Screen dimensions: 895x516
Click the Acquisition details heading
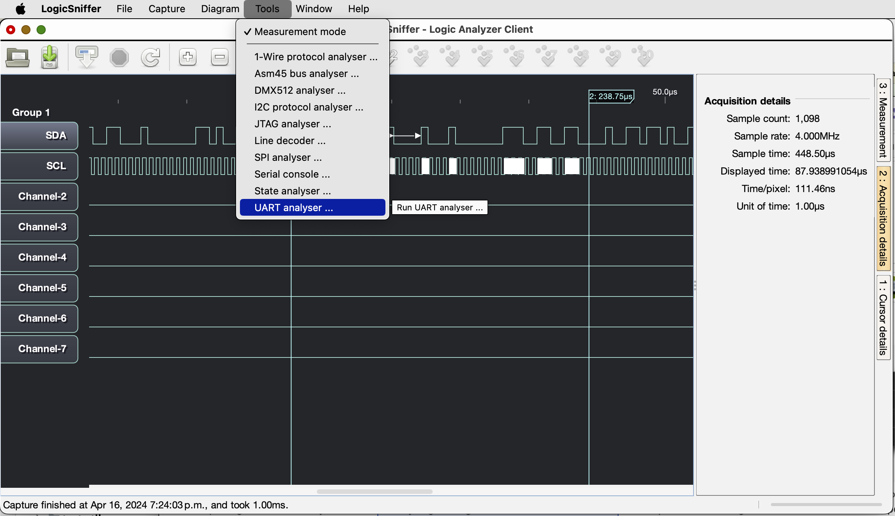(747, 101)
